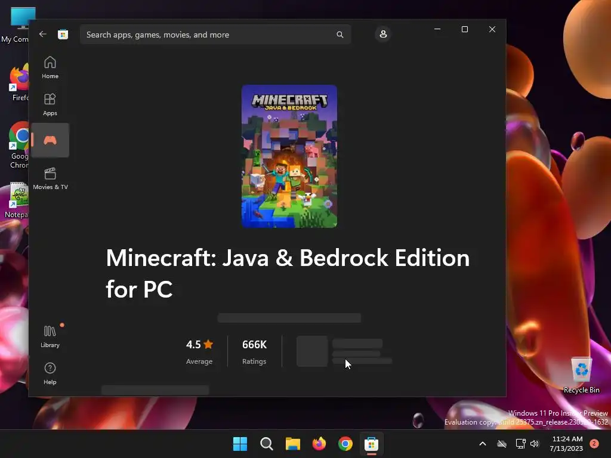
Task: Open the Library in the sidebar
Action: [x=50, y=336]
